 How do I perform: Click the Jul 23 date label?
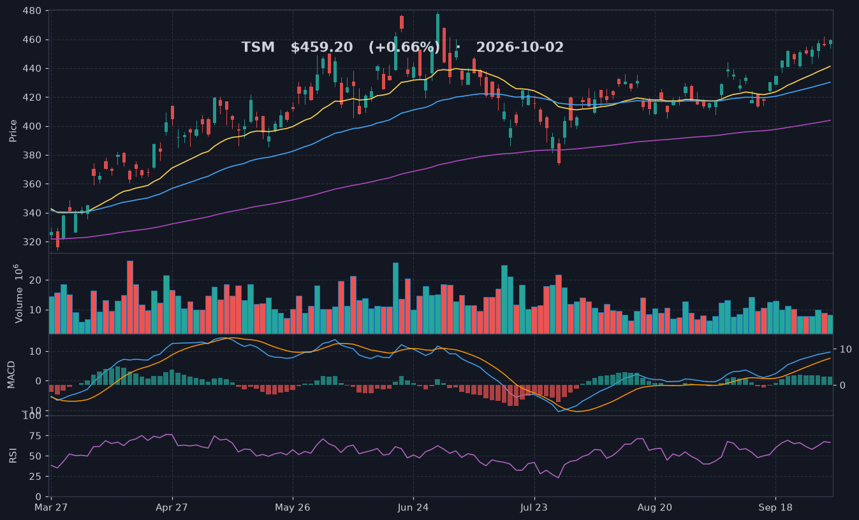click(534, 508)
